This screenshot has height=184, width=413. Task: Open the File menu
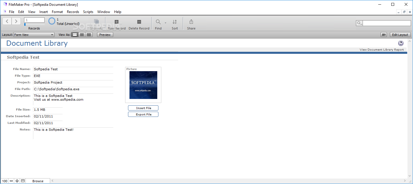tap(12, 12)
